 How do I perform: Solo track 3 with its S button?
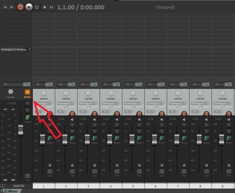coord(95,131)
